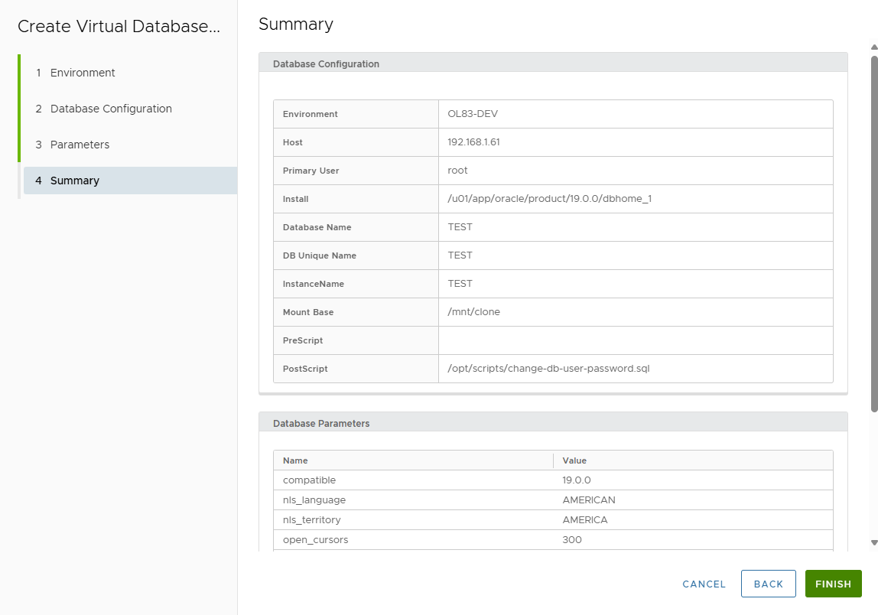Screen dimensions: 878x615
Task: Switch to the Parameters step
Action: tap(80, 145)
